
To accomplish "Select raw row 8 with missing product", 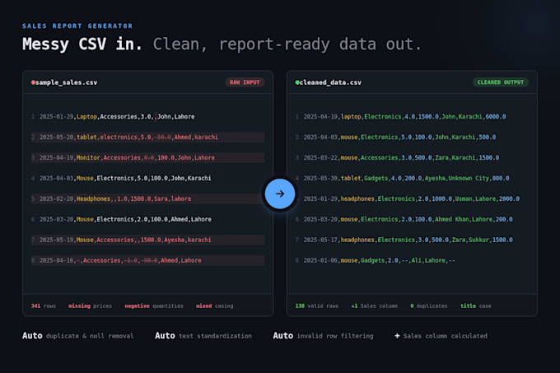I will (148, 260).
